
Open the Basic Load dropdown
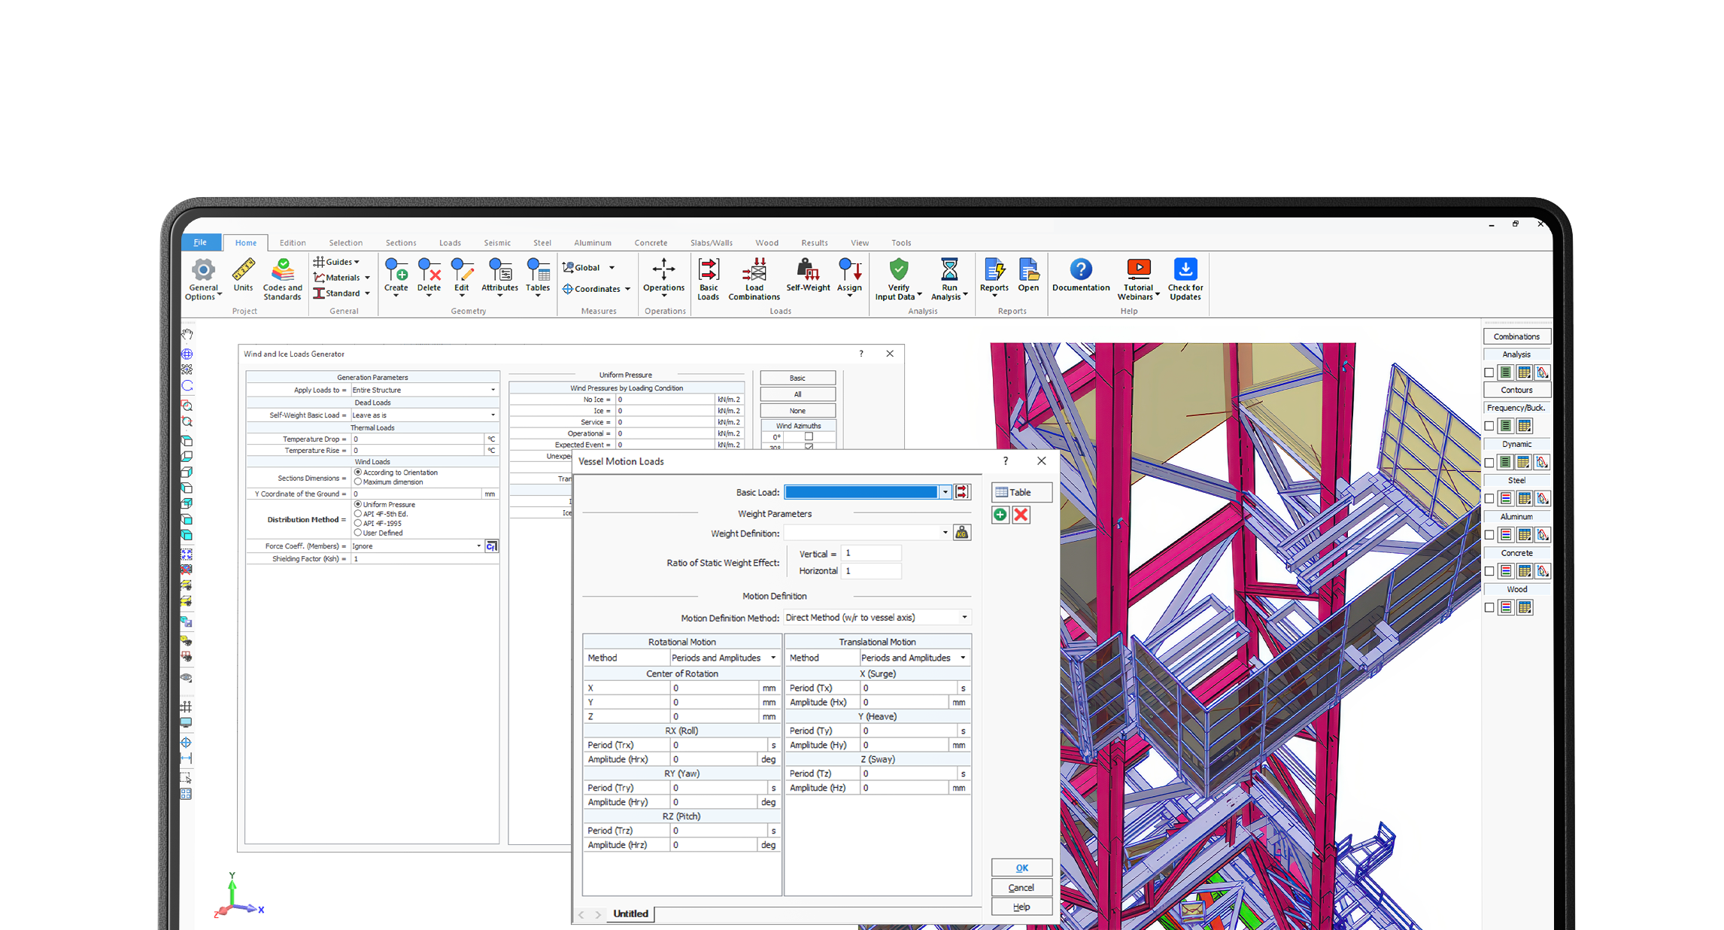(x=945, y=492)
